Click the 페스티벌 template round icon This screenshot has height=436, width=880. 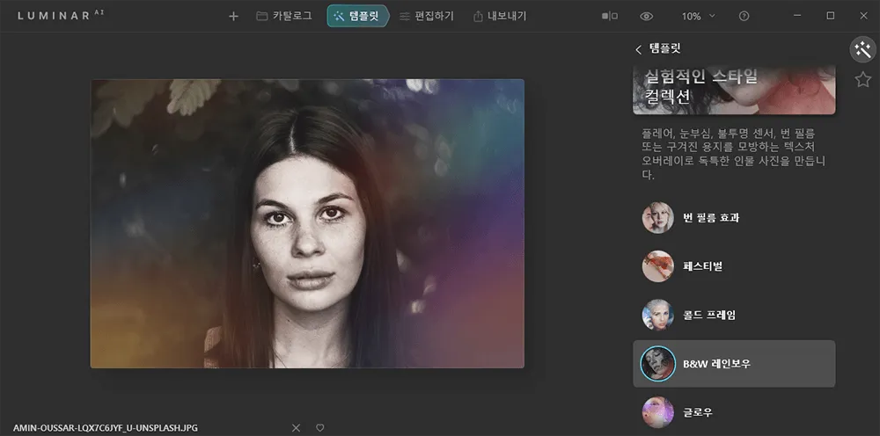pyautogui.click(x=657, y=265)
